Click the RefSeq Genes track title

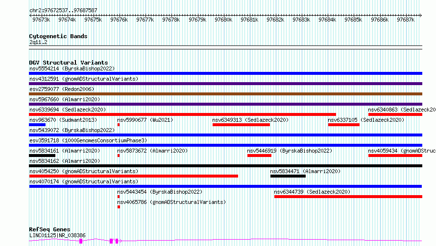pyautogui.click(x=50, y=229)
